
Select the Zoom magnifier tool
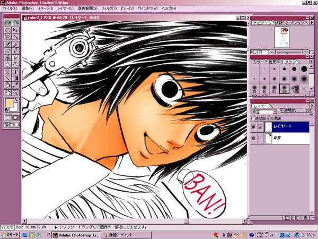tap(15, 92)
